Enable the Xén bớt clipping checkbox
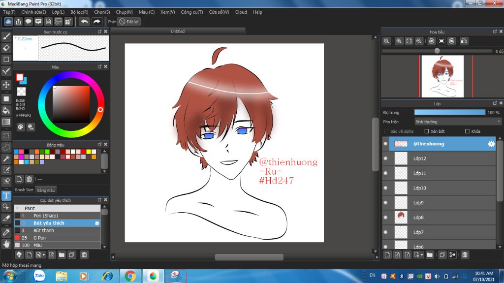 tap(427, 131)
